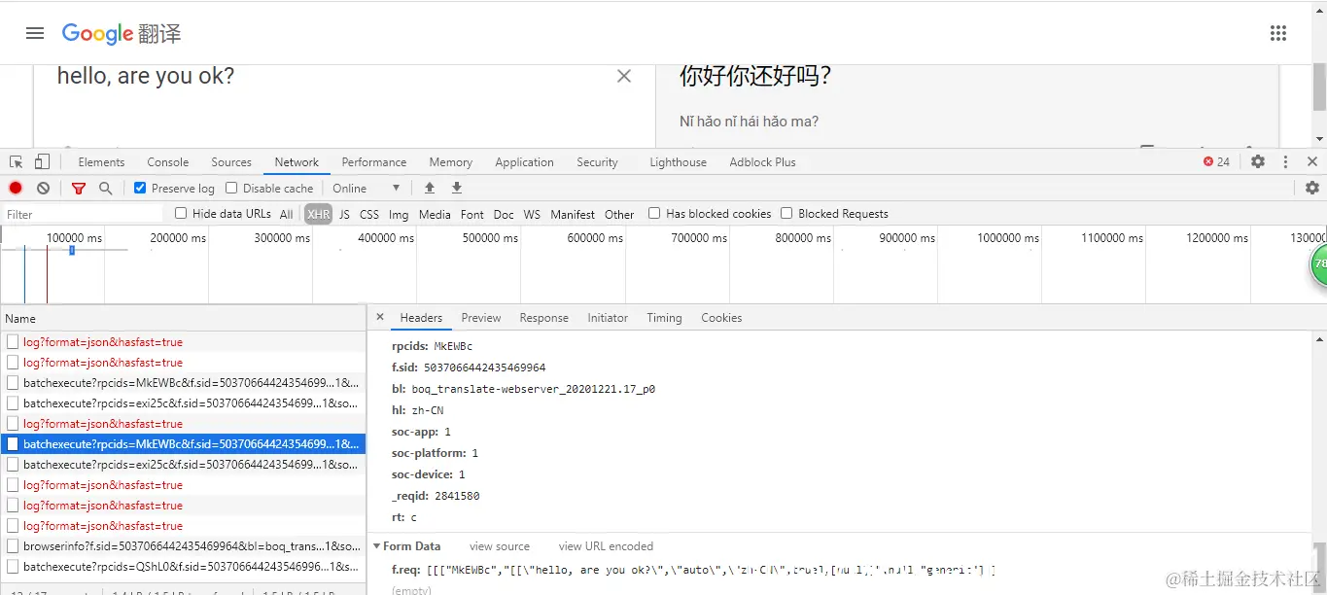1327x595 pixels.
Task: Click view source link in Form Data
Action: coord(500,546)
